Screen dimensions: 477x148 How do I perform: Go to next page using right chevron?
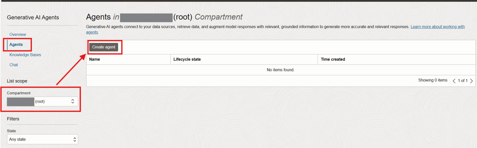(x=471, y=81)
